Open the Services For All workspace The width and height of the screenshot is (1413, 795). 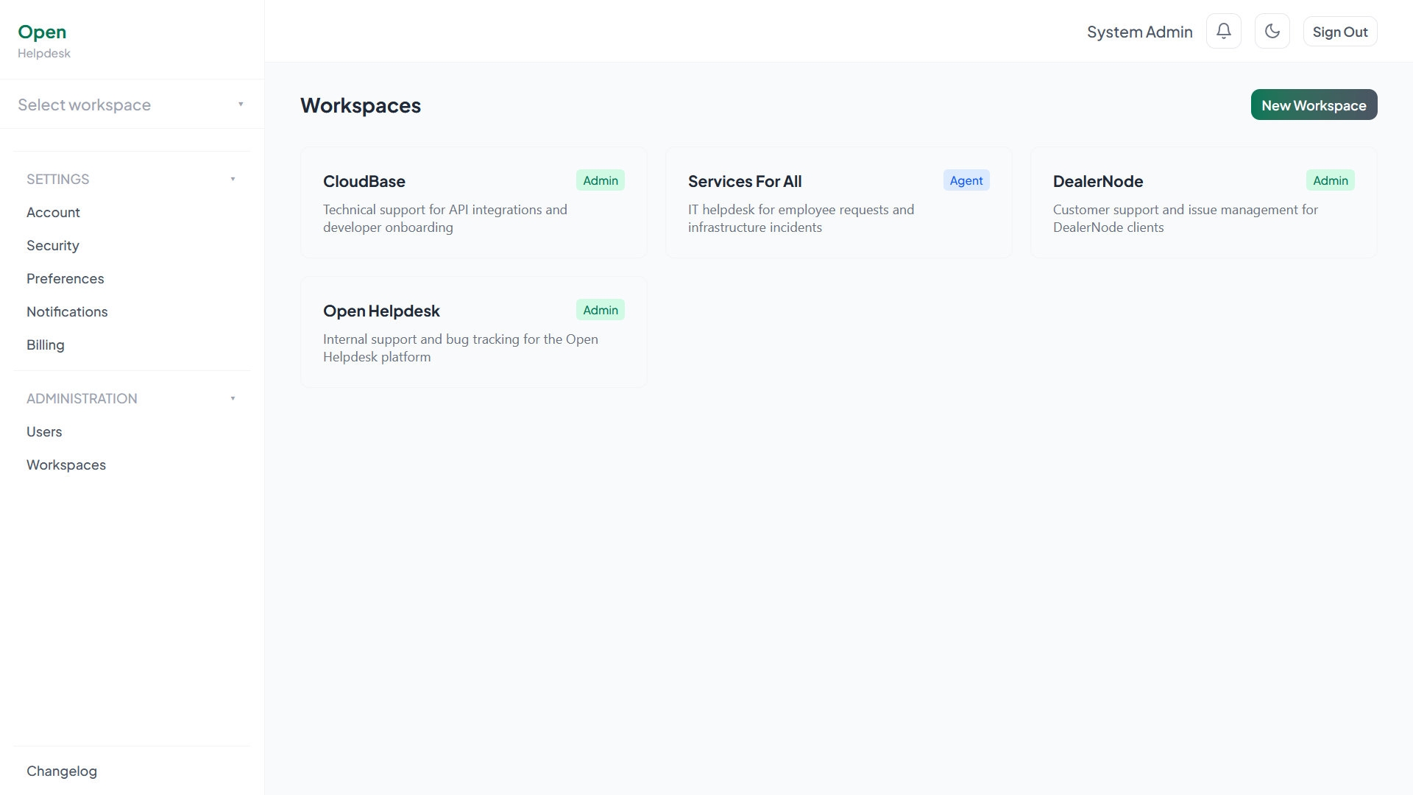tap(839, 202)
